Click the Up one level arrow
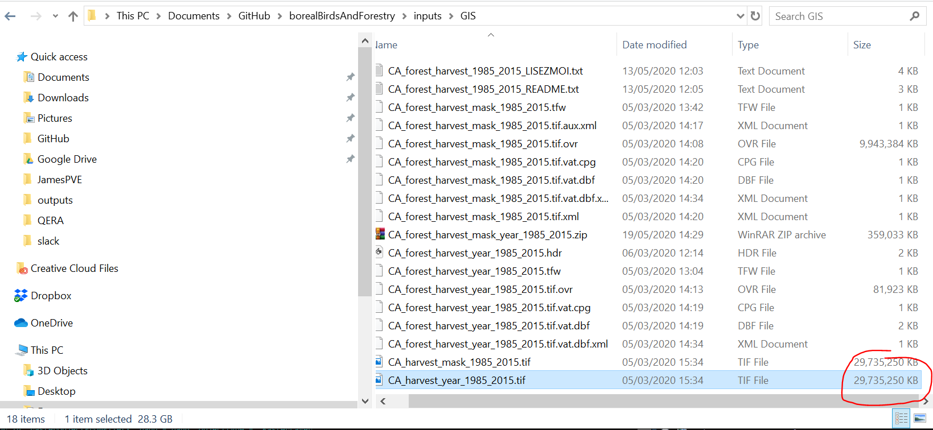 point(73,16)
